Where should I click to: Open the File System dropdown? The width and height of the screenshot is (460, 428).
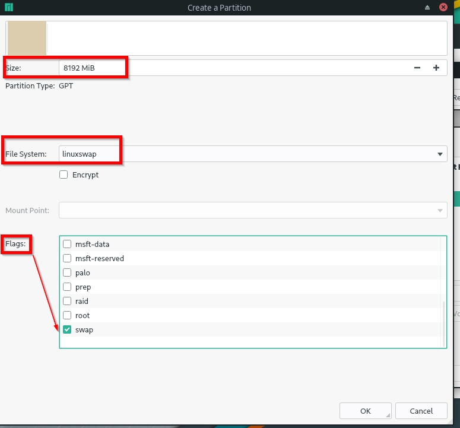(x=253, y=154)
